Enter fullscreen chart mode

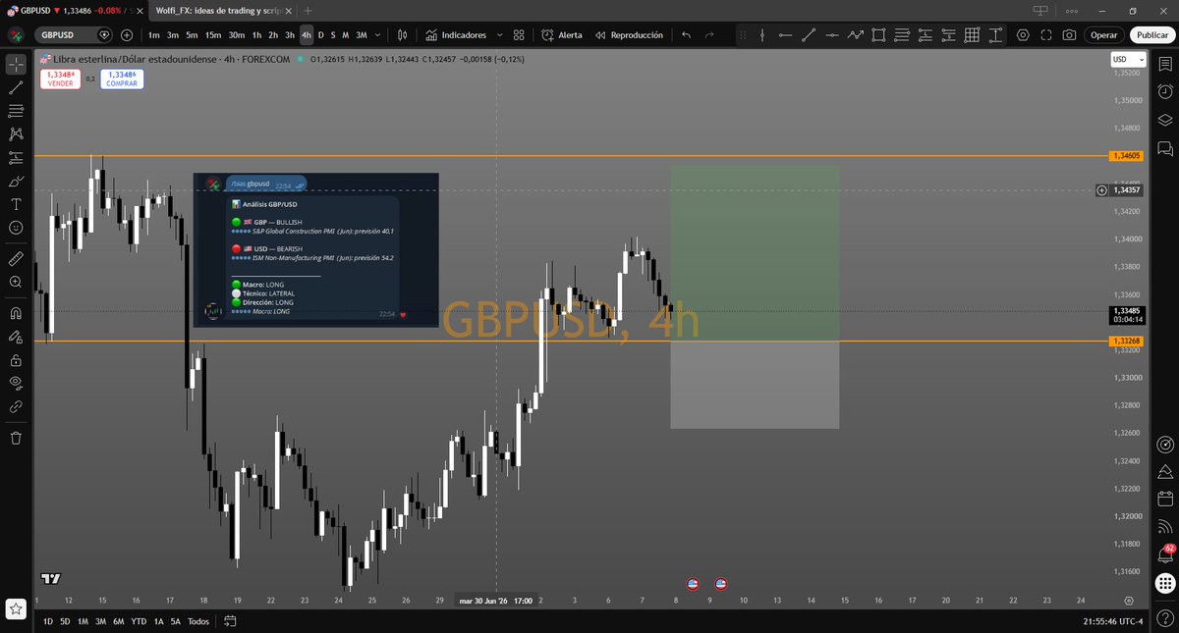pos(1045,34)
